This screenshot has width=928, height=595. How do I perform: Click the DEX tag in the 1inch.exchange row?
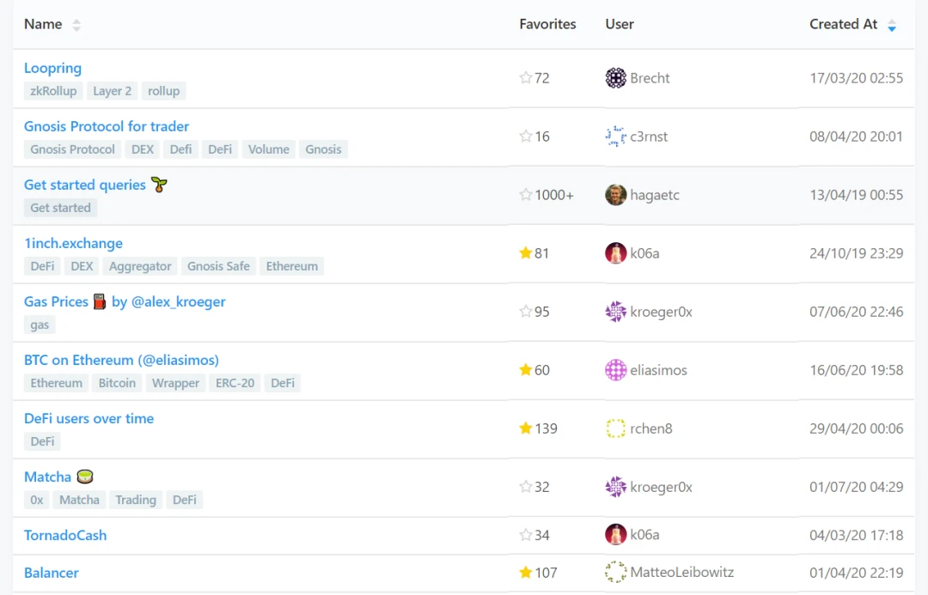pyautogui.click(x=82, y=266)
